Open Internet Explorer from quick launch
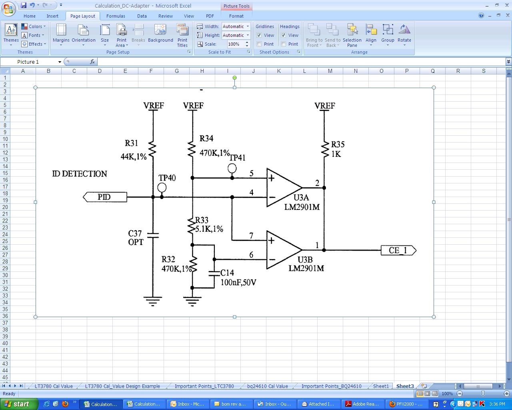This screenshot has height=410, width=512. [47, 404]
